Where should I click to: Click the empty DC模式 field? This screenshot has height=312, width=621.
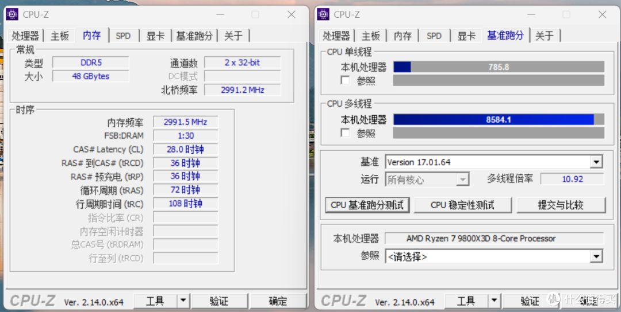(243, 76)
